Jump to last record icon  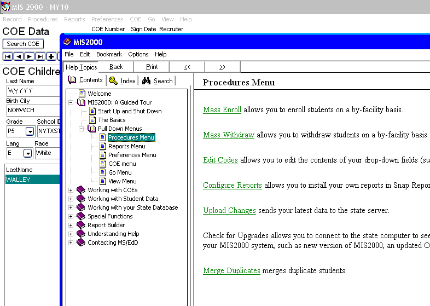coord(40,56)
